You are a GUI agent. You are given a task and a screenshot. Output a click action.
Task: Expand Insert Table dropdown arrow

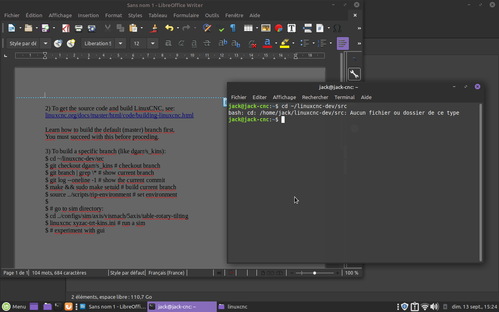257,28
